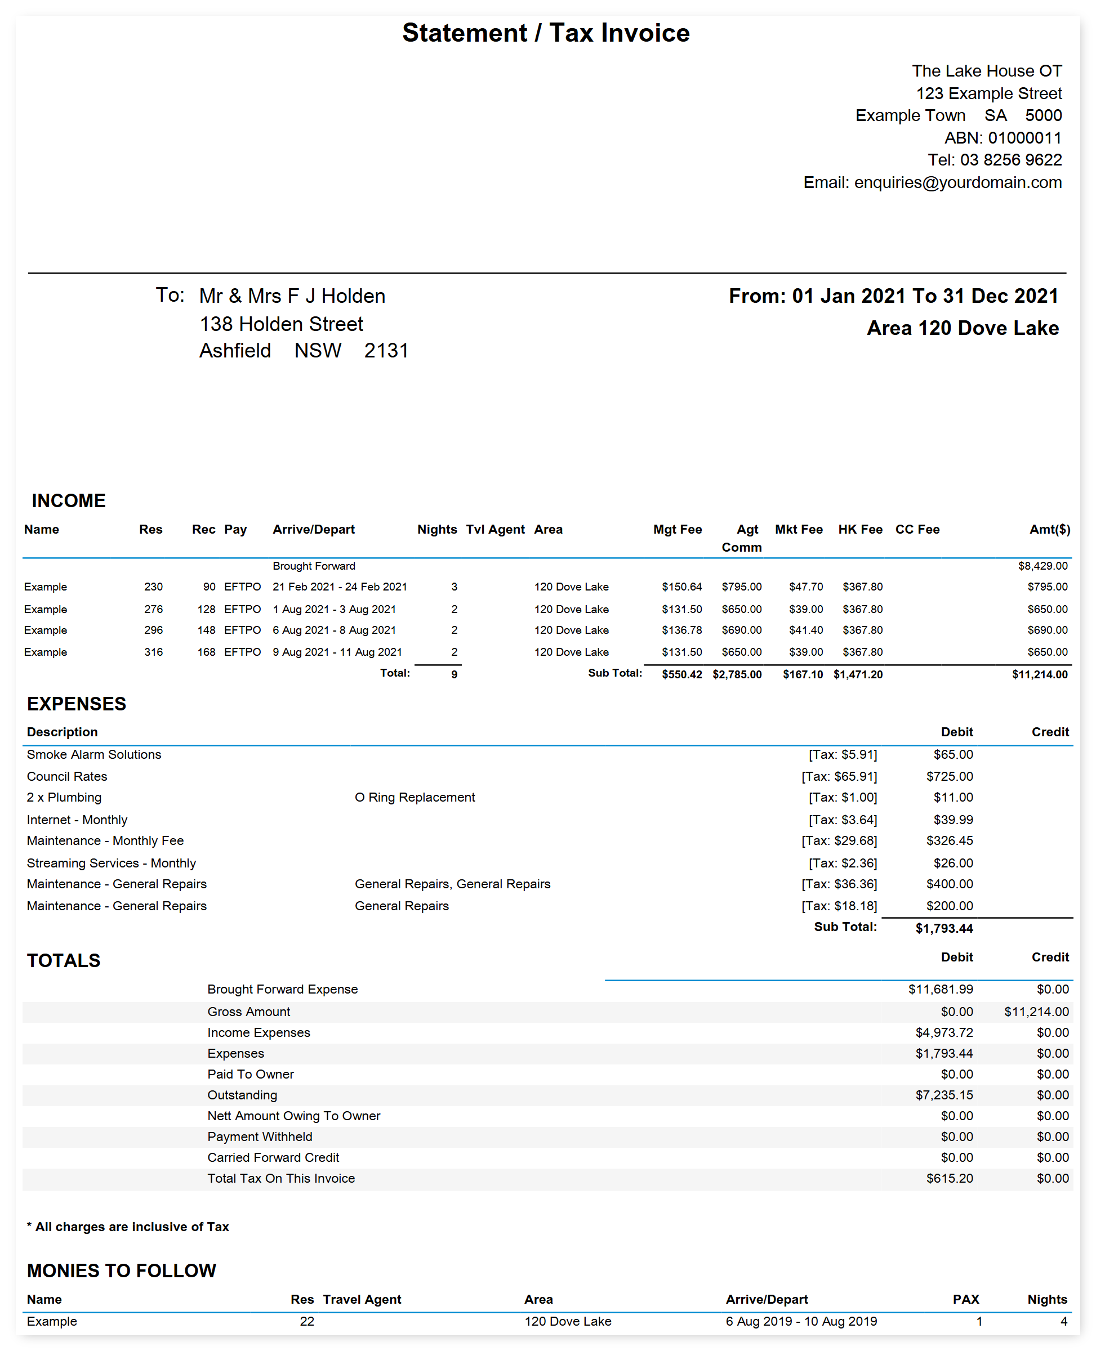
Task: Click the Mgt Fee sub total $550.42
Action: [x=681, y=674]
